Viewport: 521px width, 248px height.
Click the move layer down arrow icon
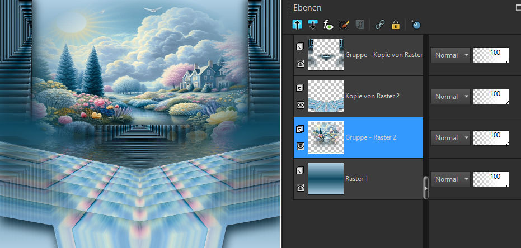click(313, 25)
